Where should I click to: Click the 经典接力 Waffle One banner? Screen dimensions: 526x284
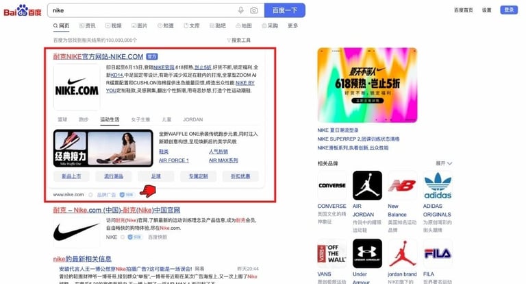pyautogui.click(x=103, y=148)
